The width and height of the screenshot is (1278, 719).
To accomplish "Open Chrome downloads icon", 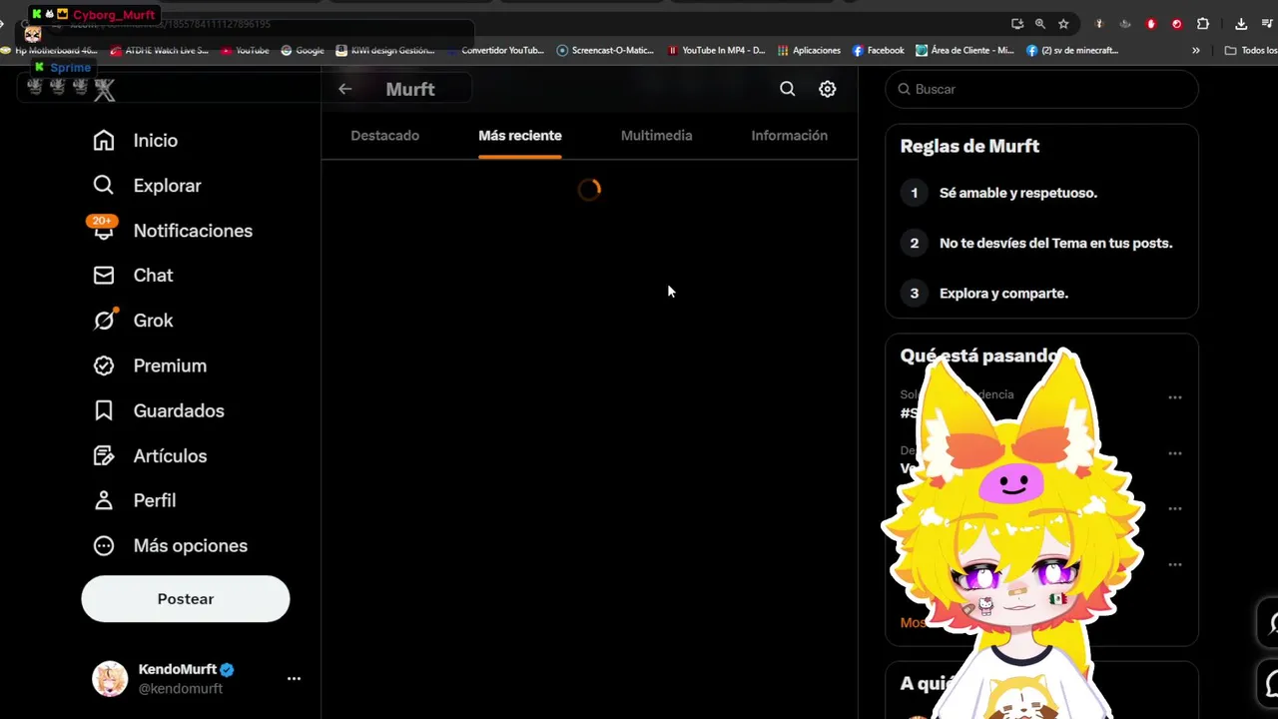I will coord(1241,24).
